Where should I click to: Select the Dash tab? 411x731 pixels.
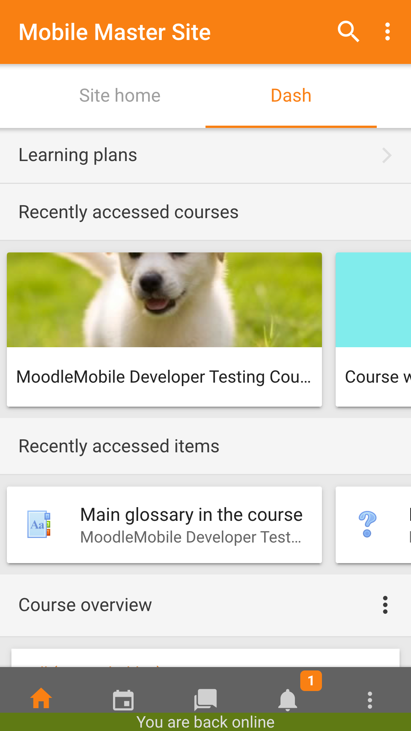click(x=291, y=96)
